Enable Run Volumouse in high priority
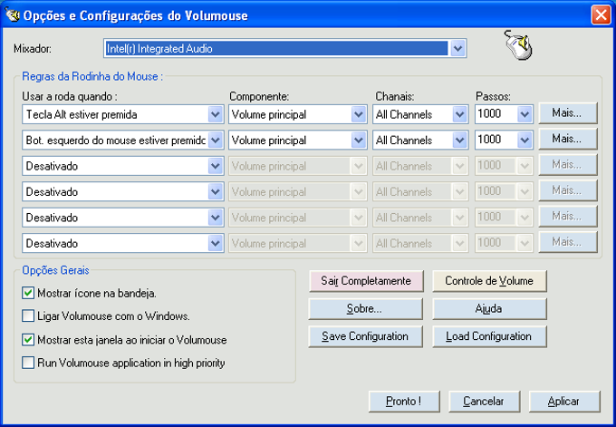Screen dimensions: 616x427 (x=28, y=363)
